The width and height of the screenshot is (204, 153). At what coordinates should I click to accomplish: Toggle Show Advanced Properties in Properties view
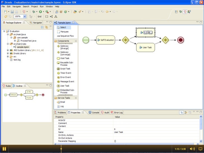click(186, 113)
